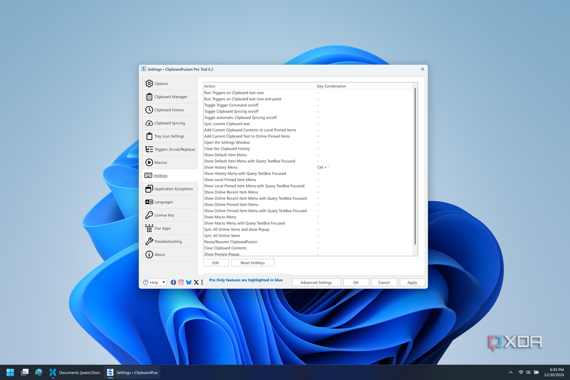Click the X (Twitter) icon

(x=196, y=282)
